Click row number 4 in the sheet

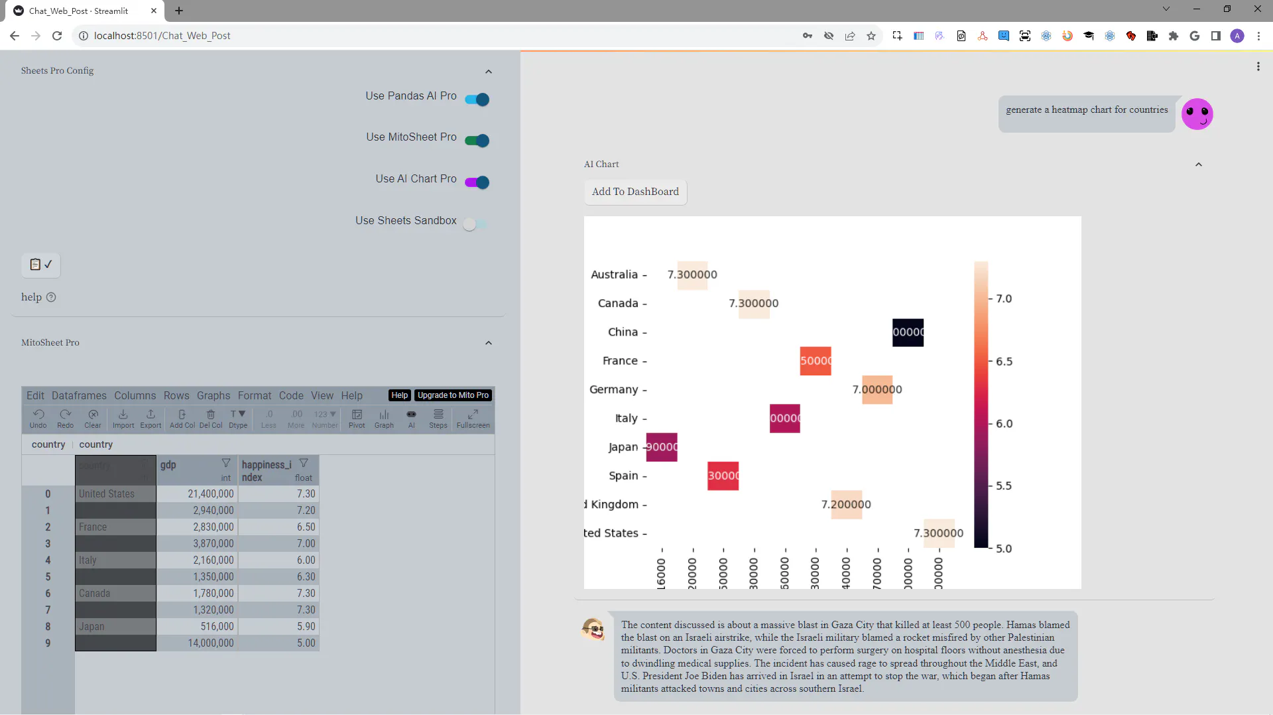point(48,560)
